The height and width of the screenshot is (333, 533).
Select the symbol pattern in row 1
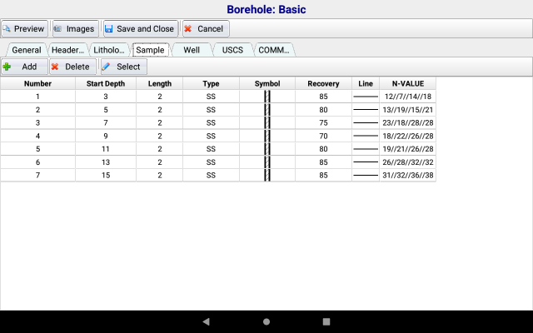coord(268,97)
